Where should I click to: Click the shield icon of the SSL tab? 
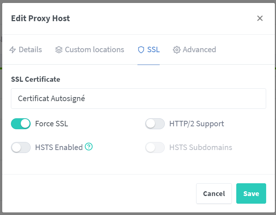(x=141, y=50)
